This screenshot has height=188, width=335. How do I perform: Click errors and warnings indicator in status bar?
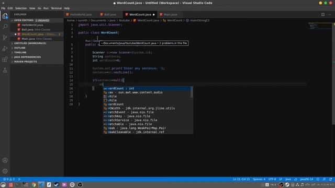pyautogui.click(x=9, y=179)
